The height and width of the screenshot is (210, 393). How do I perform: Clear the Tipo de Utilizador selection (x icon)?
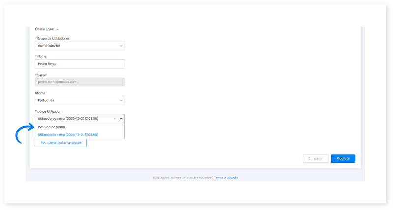[x=115, y=118]
